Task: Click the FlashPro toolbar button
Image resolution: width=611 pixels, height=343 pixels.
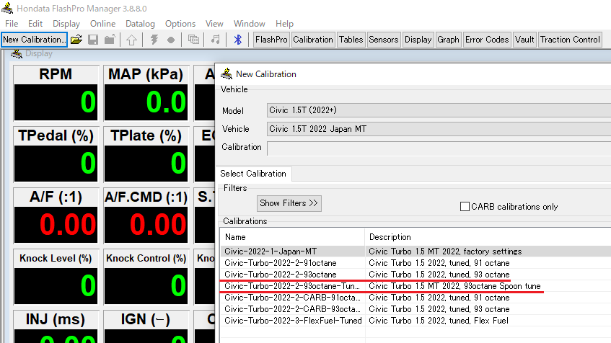Action: [272, 40]
